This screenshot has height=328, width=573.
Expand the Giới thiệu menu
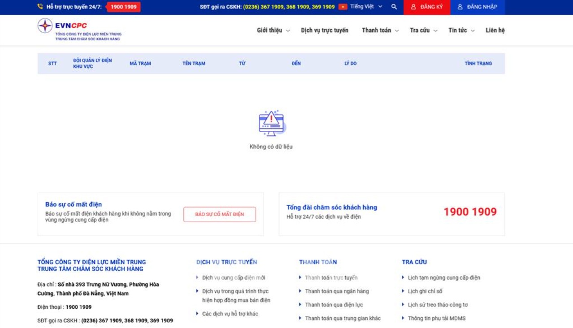point(273,30)
